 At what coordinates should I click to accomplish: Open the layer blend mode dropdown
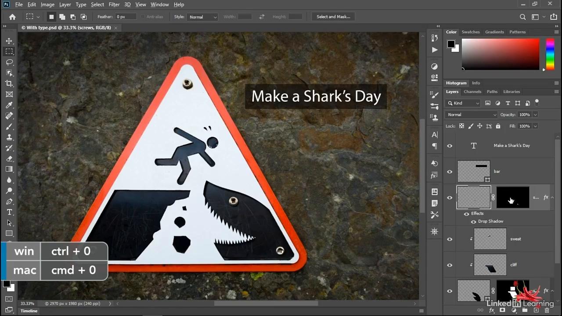(x=471, y=115)
